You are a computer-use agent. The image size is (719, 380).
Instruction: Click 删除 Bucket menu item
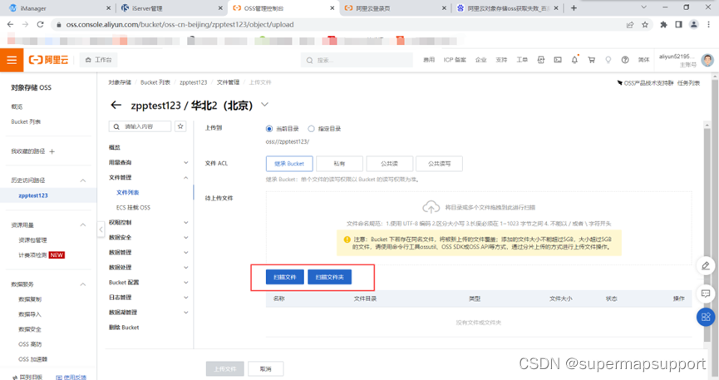coord(124,328)
